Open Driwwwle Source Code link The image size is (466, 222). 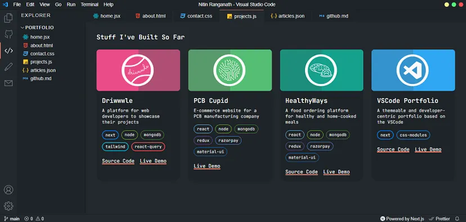118,161
